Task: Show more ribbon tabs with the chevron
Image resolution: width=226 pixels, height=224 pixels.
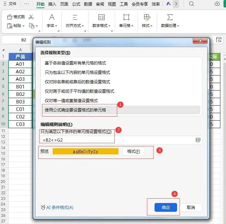Action: point(176,4)
